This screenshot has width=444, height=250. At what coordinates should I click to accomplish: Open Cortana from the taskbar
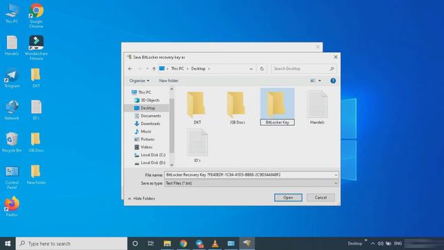[135, 244]
